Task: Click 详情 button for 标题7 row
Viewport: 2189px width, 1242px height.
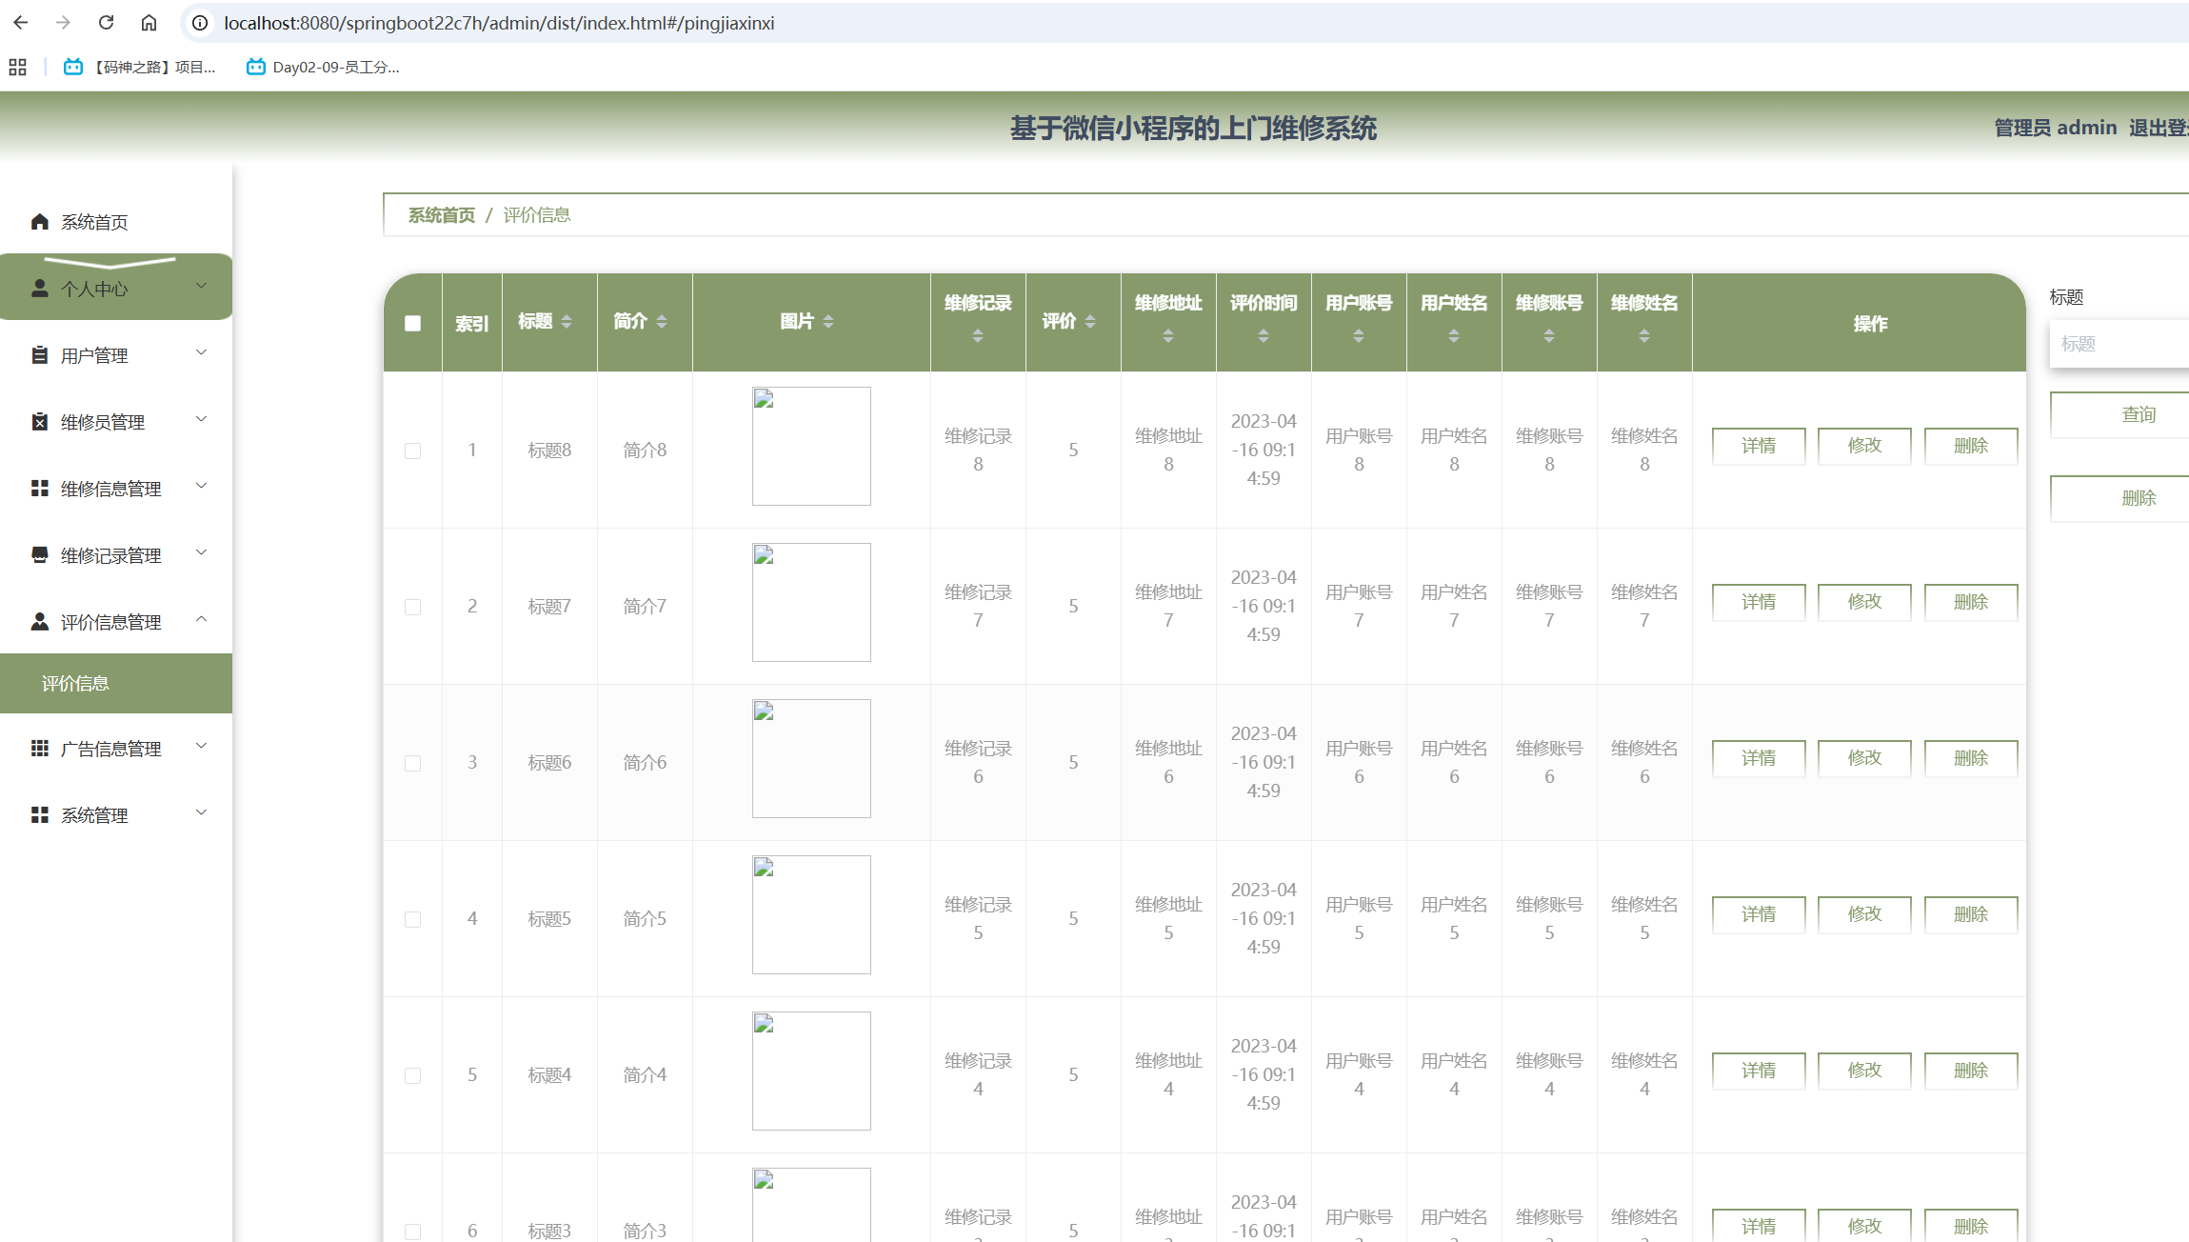Action: [1758, 602]
